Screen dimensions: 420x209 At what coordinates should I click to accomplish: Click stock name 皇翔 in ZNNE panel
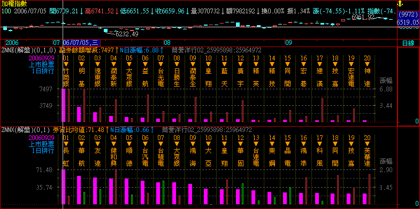coord(208,78)
